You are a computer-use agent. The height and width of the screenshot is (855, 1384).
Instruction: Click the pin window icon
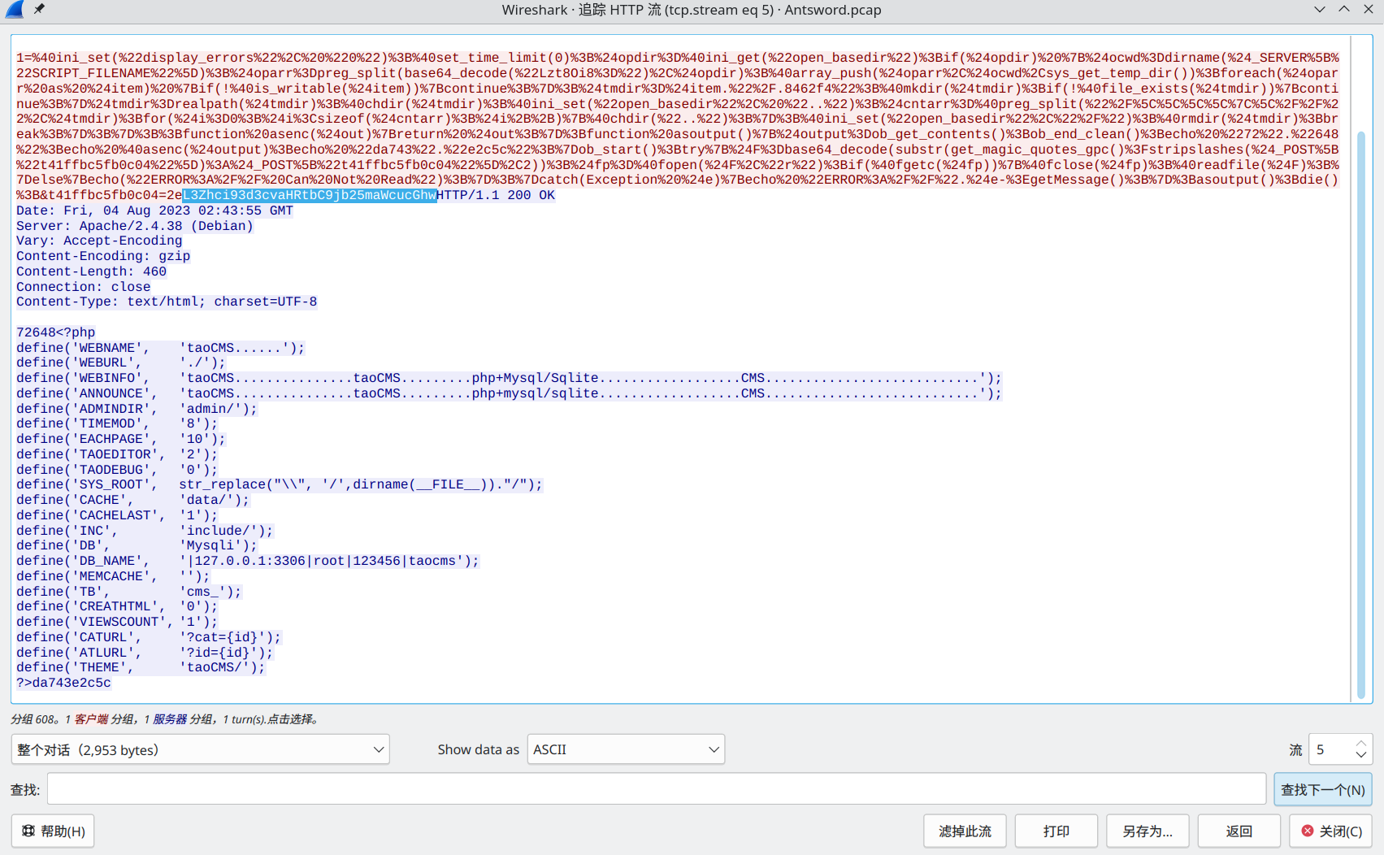[x=39, y=9]
